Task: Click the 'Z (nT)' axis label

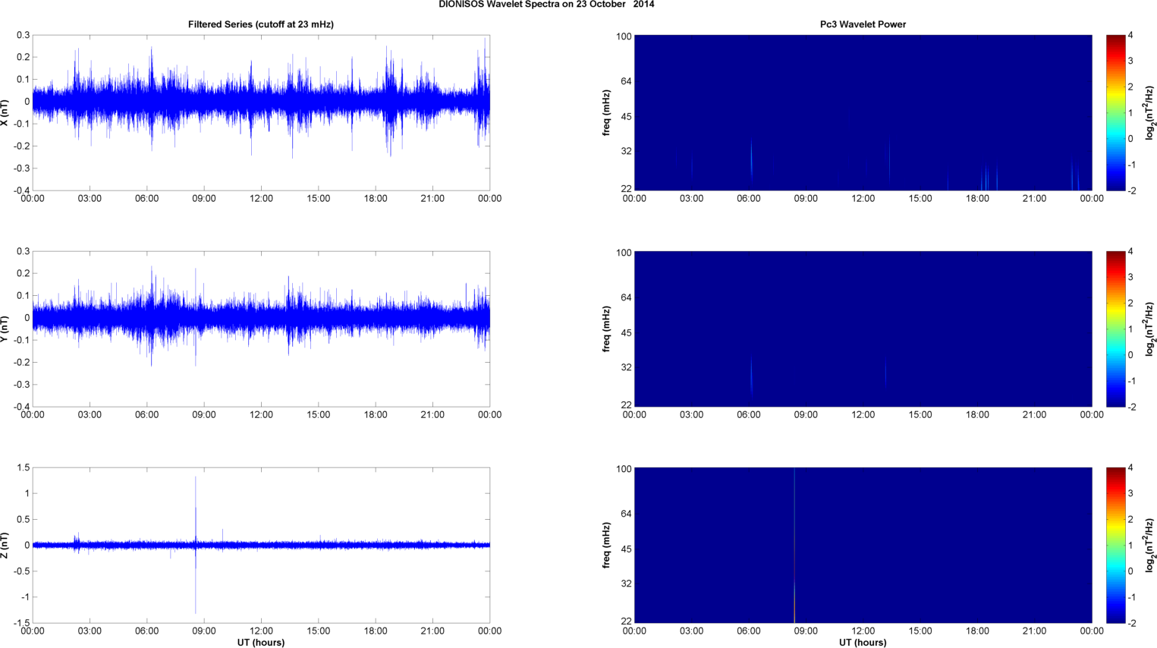Action: (x=5, y=545)
